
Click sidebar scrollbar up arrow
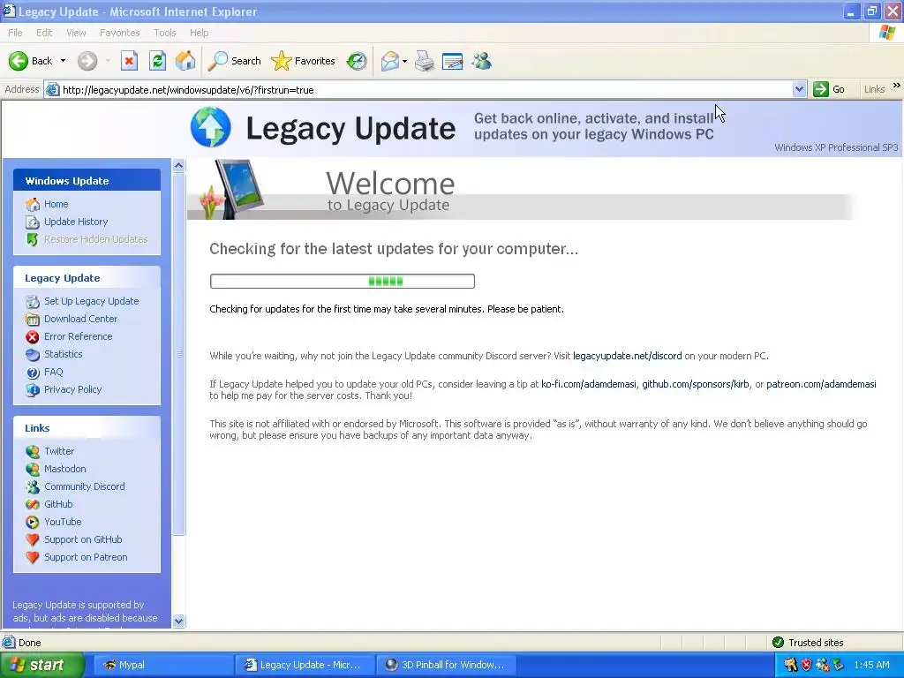(x=178, y=166)
